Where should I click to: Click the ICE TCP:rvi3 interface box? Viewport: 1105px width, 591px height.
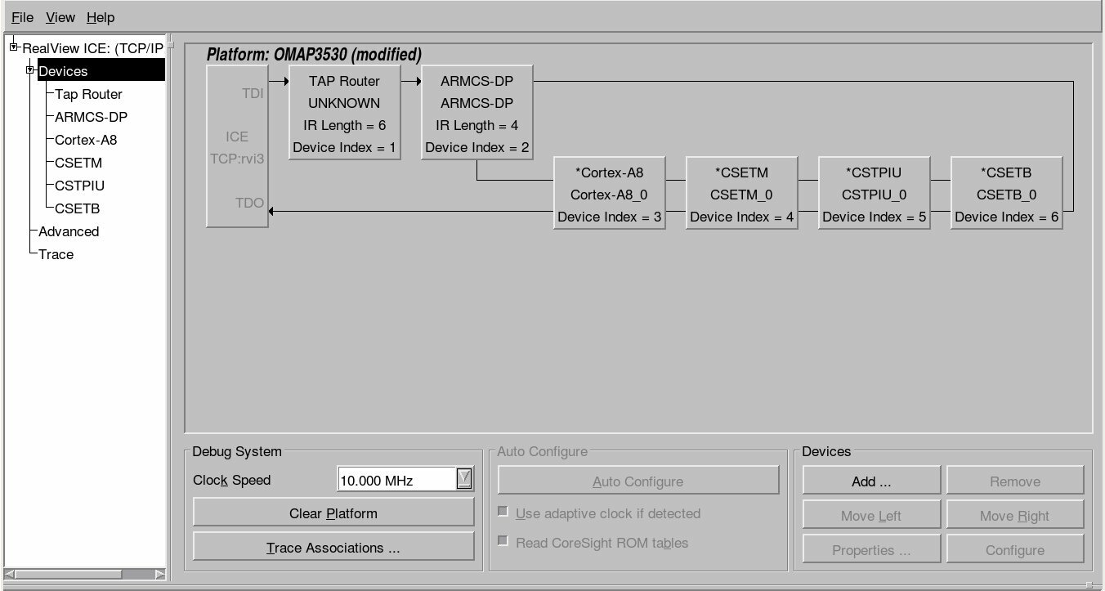pyautogui.click(x=237, y=147)
